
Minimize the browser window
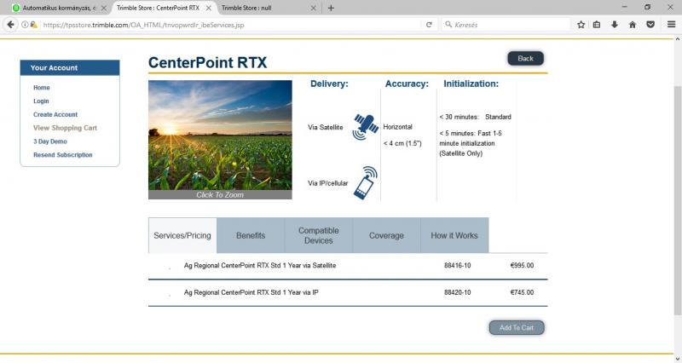(x=625, y=8)
